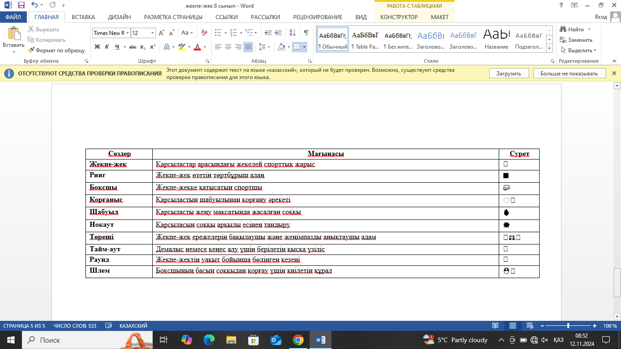
Task: Open the Выделить selection dropdown
Action: pos(579,50)
